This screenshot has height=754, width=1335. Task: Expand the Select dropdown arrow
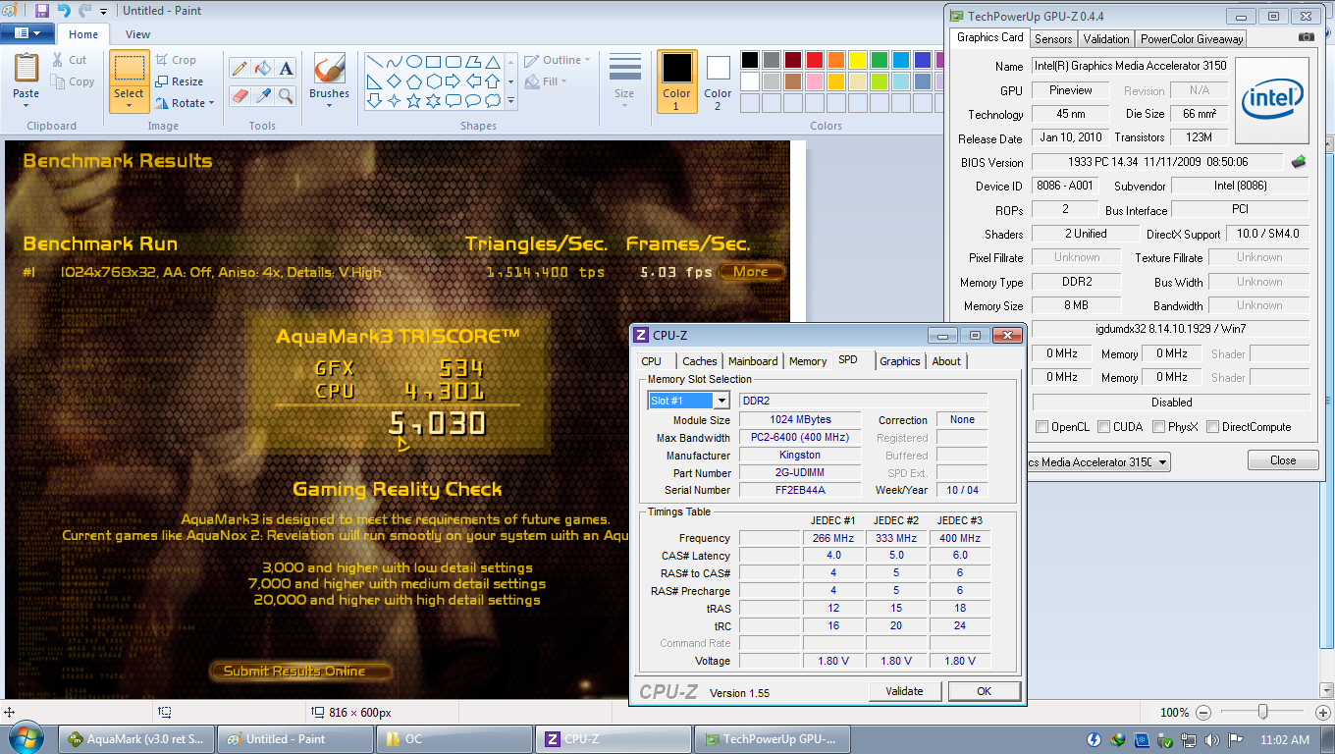tap(129, 106)
